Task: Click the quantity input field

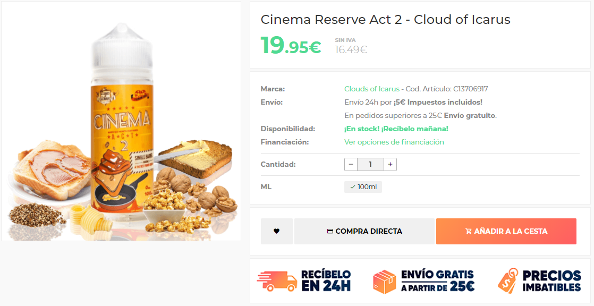Action: tap(370, 164)
